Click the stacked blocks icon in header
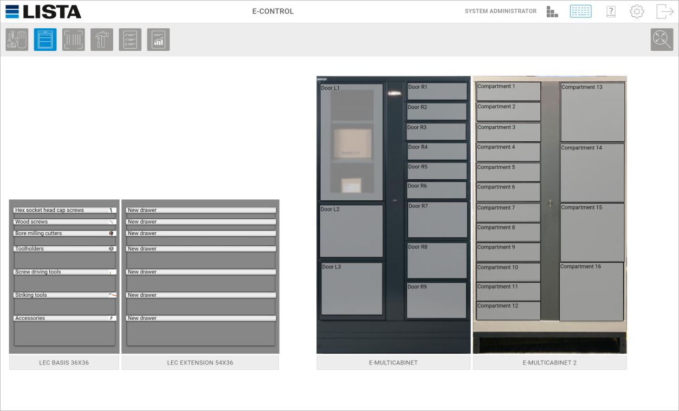The width and height of the screenshot is (679, 411). [x=552, y=11]
